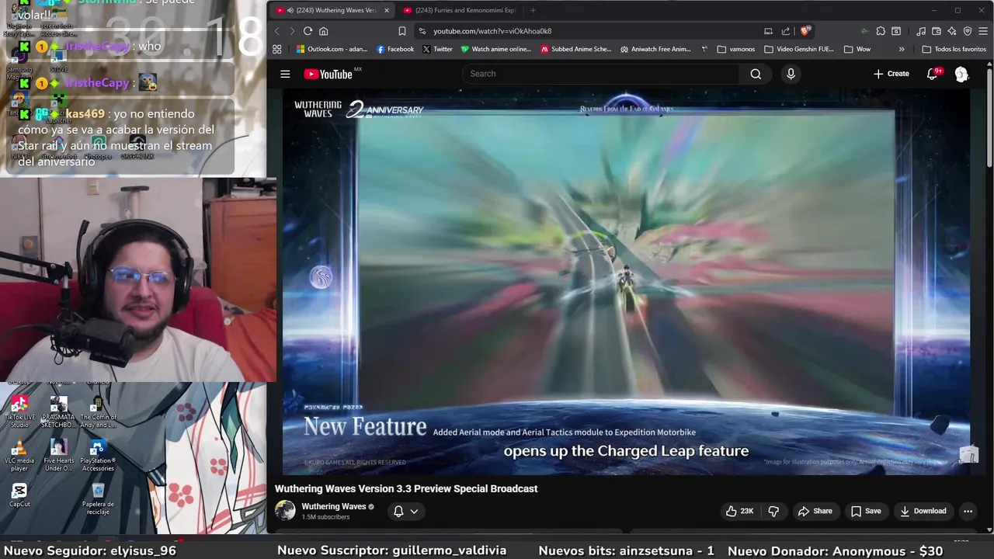Open Outlook.com bookmark
994x559 pixels.
pos(332,49)
